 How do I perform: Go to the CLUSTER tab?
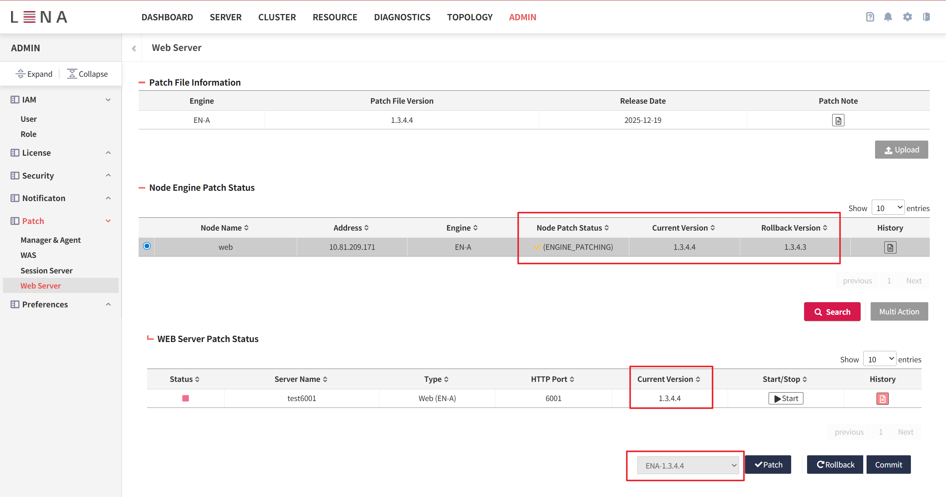click(x=277, y=17)
